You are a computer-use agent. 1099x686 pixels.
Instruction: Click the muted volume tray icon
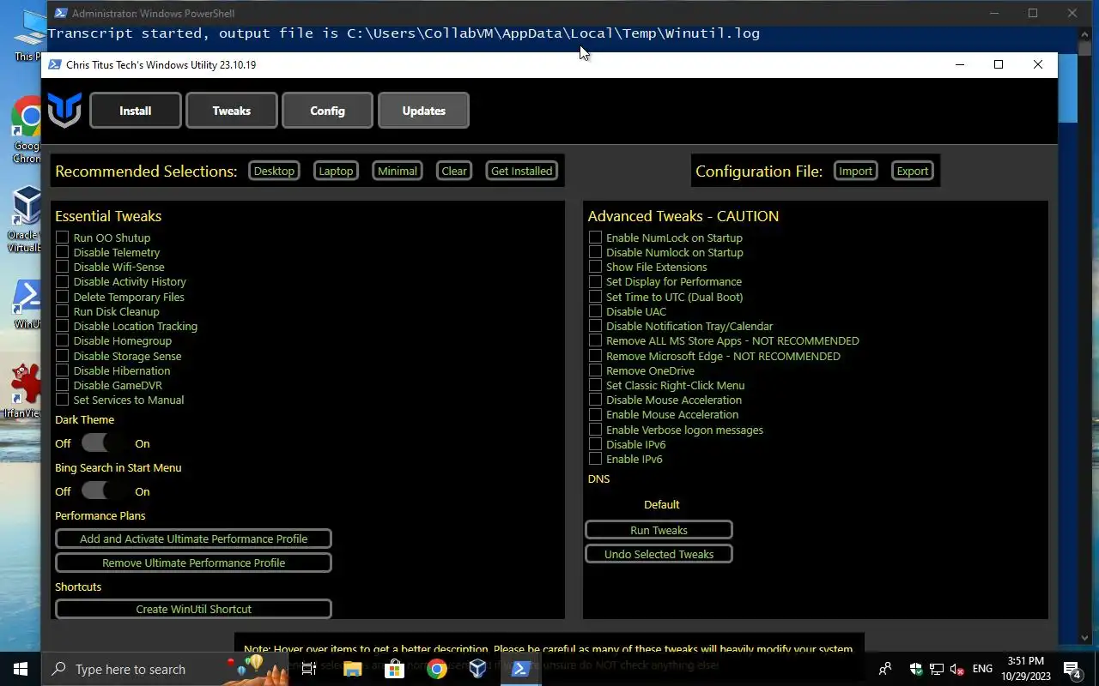pyautogui.click(x=957, y=669)
